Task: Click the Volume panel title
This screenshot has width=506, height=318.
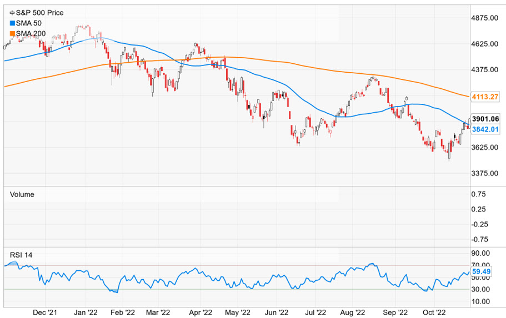Action: click(22, 194)
